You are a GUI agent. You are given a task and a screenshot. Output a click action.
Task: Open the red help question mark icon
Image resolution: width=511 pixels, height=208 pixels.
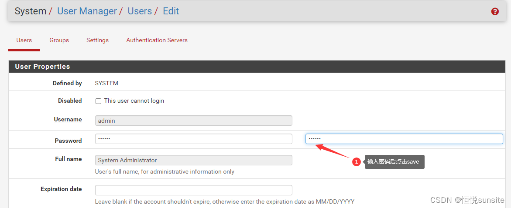[x=495, y=12]
